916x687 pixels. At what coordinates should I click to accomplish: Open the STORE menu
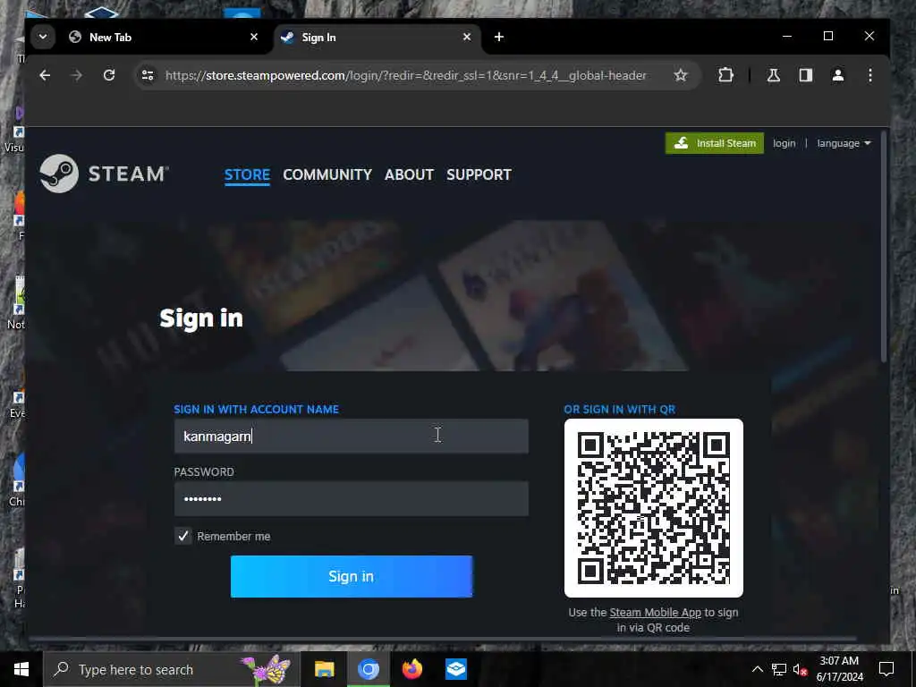click(247, 174)
